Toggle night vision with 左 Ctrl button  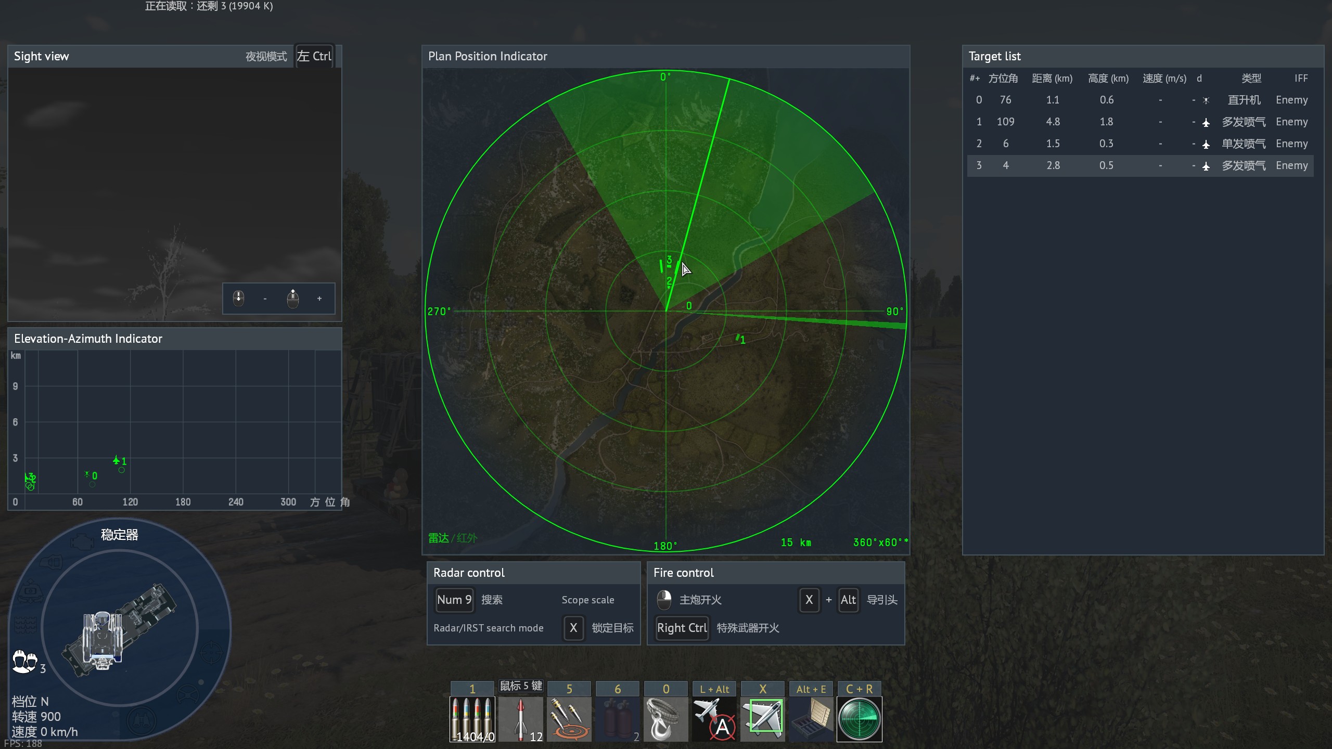click(314, 56)
